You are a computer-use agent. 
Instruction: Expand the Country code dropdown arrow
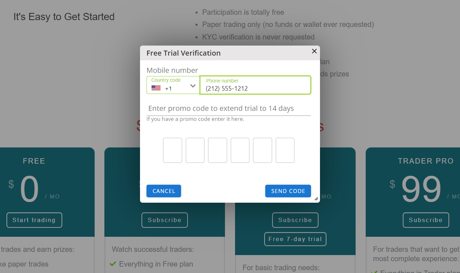pos(193,86)
